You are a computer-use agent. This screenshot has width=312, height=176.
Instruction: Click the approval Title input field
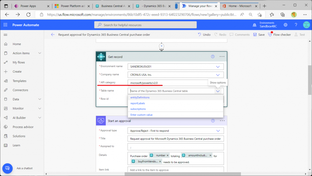click(x=176, y=138)
